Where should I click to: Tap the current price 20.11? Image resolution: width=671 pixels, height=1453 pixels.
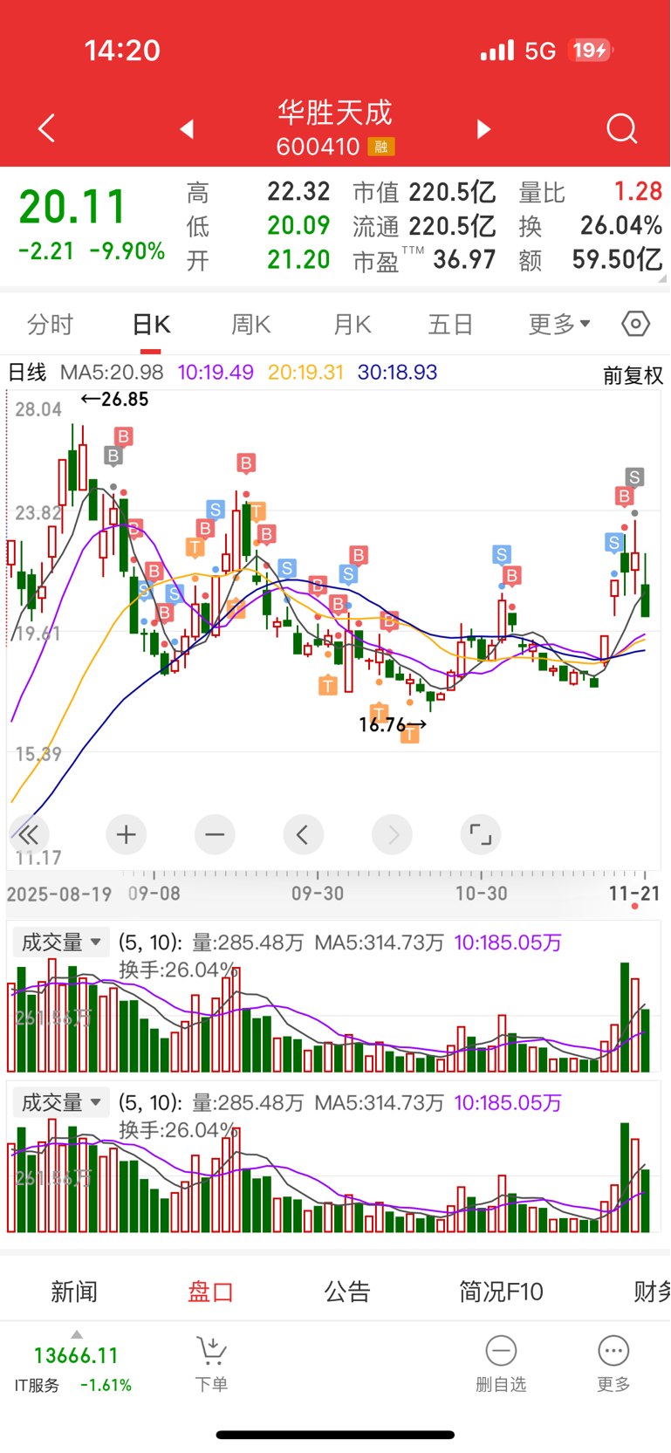(73, 208)
